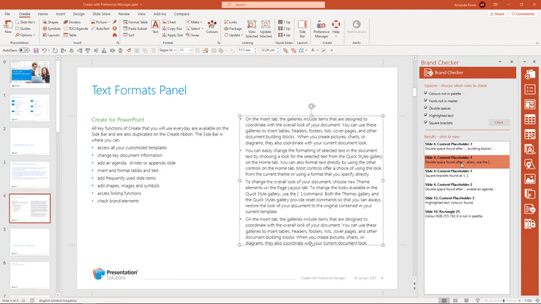Screen dimensions: 541x304
Task: Click the table icon in side bar
Action: (530, 121)
